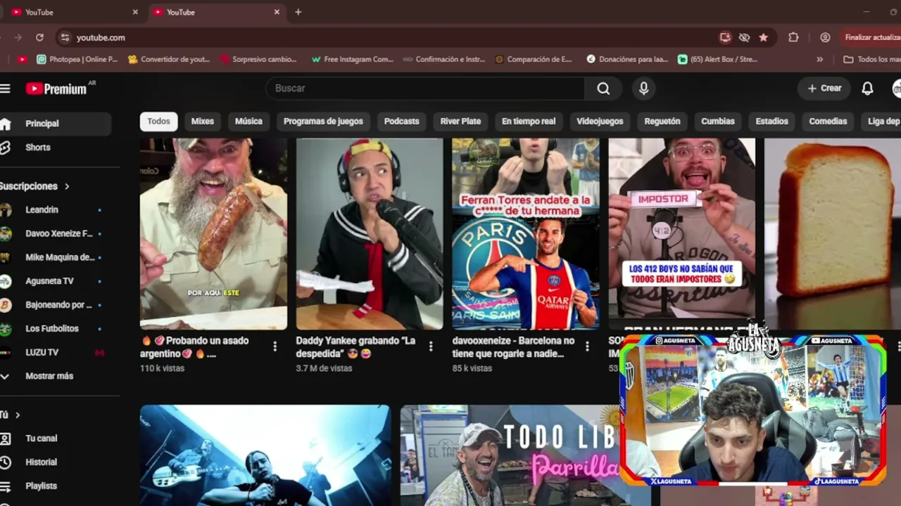The height and width of the screenshot is (506, 901).
Task: Expand the Suscripciones section chevron
Action: point(67,186)
